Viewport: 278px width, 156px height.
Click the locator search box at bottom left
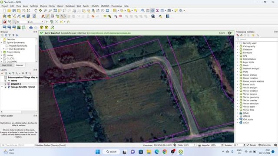click(17, 145)
